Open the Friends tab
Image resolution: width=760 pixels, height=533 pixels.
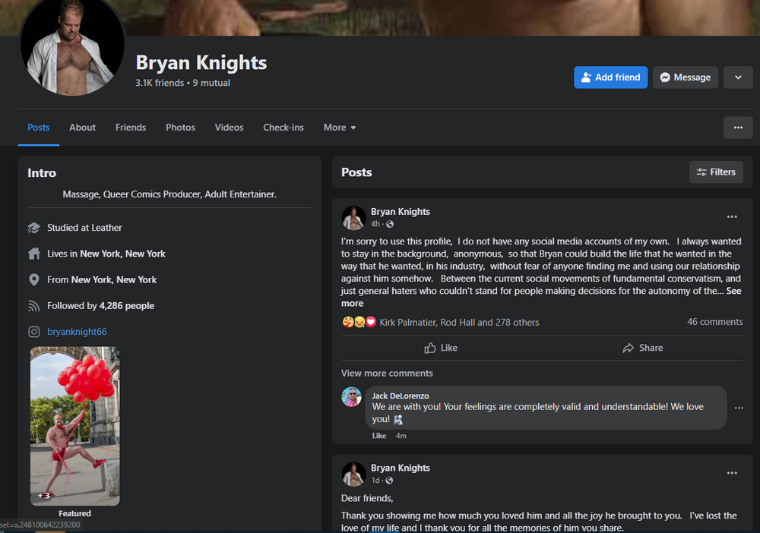131,128
